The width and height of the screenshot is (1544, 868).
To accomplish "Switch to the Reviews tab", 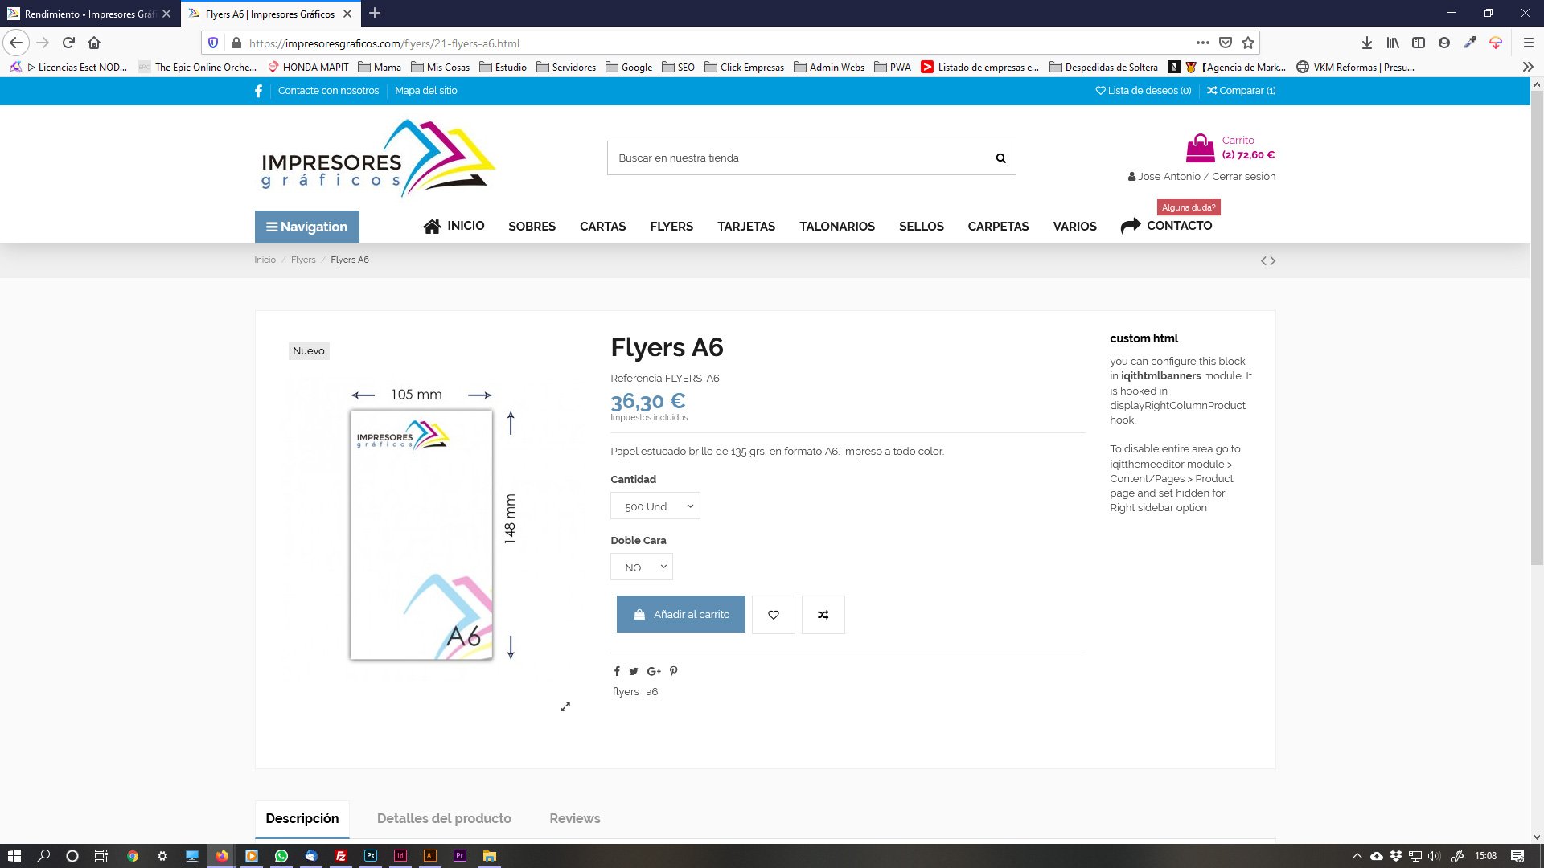I will [x=574, y=818].
